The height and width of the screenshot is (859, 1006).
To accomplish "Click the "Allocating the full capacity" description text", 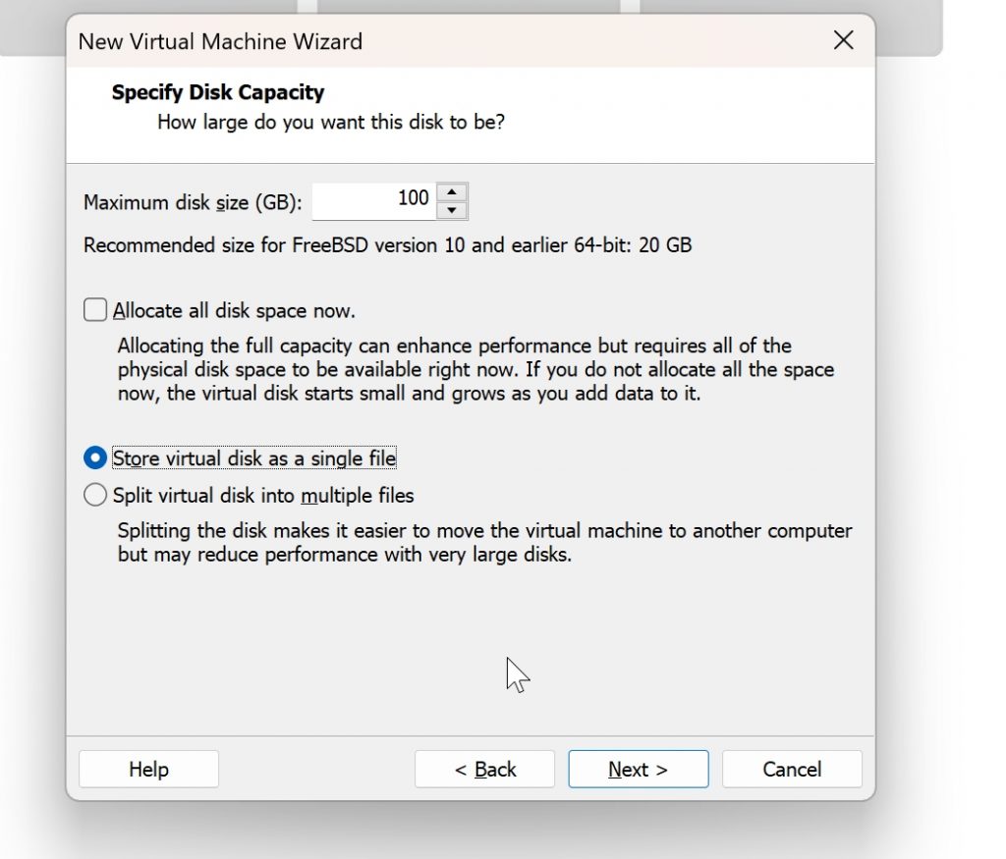I will coord(476,369).
